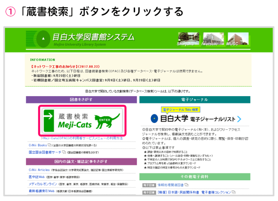Open the Iwatsuki campus thumbnail
Viewport: 278px width, 201px height.
[213, 39]
